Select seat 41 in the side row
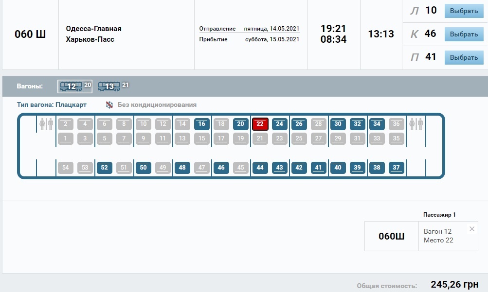The width and height of the screenshot is (488, 292). [x=318, y=168]
